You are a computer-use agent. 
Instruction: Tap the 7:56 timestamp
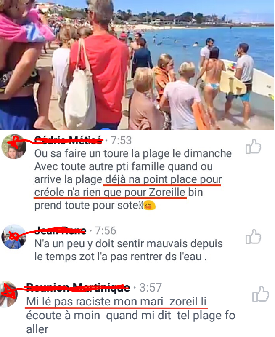(x=106, y=231)
